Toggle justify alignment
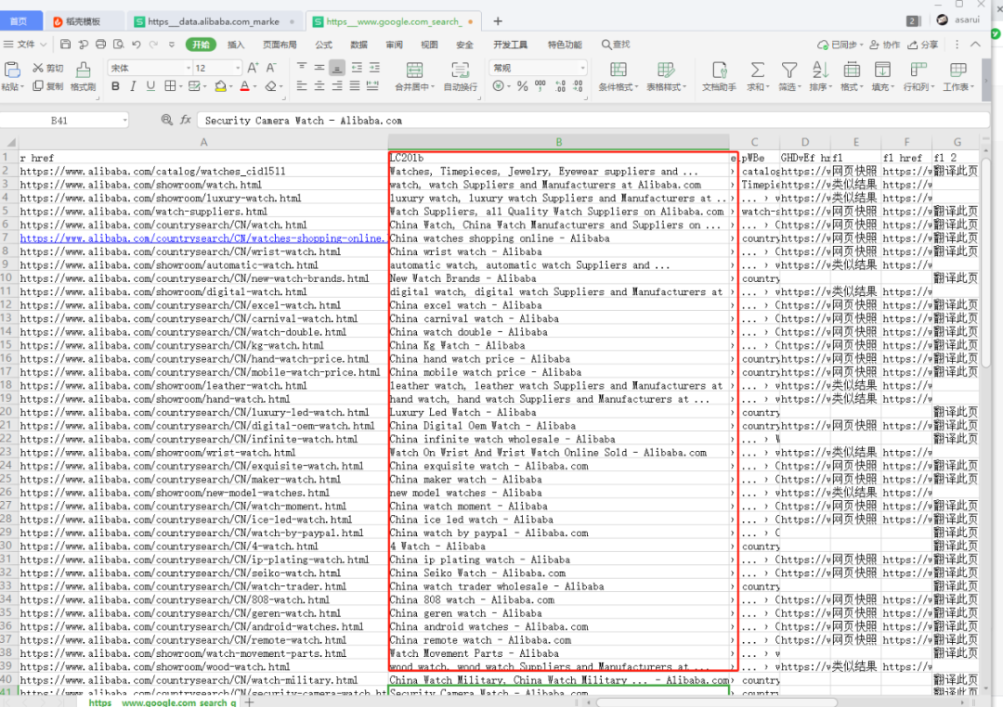This screenshot has height=707, width=1003. point(355,86)
